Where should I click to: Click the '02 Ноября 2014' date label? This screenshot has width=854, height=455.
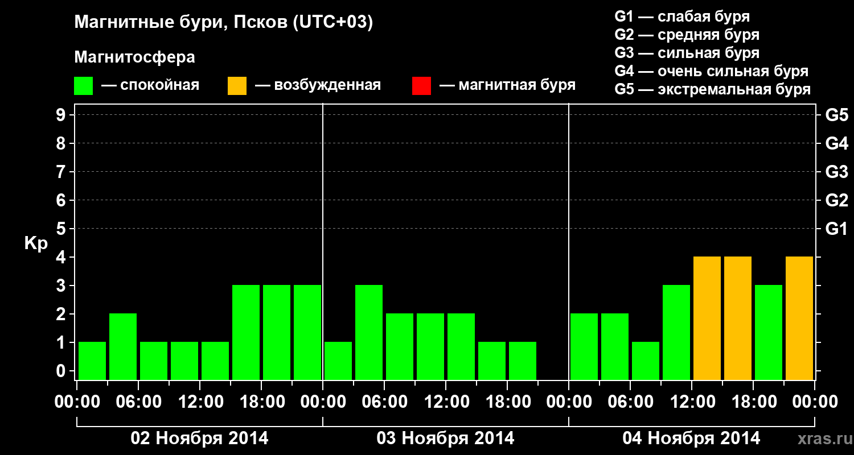[200, 438]
